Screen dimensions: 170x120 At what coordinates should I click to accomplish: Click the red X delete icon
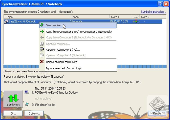coord(42,62)
